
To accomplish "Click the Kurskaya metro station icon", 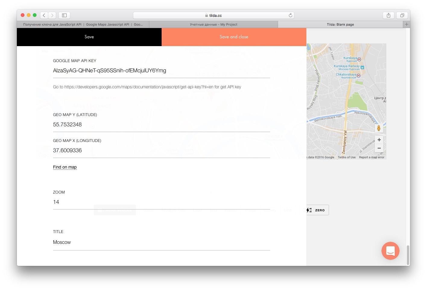I will (359, 59).
